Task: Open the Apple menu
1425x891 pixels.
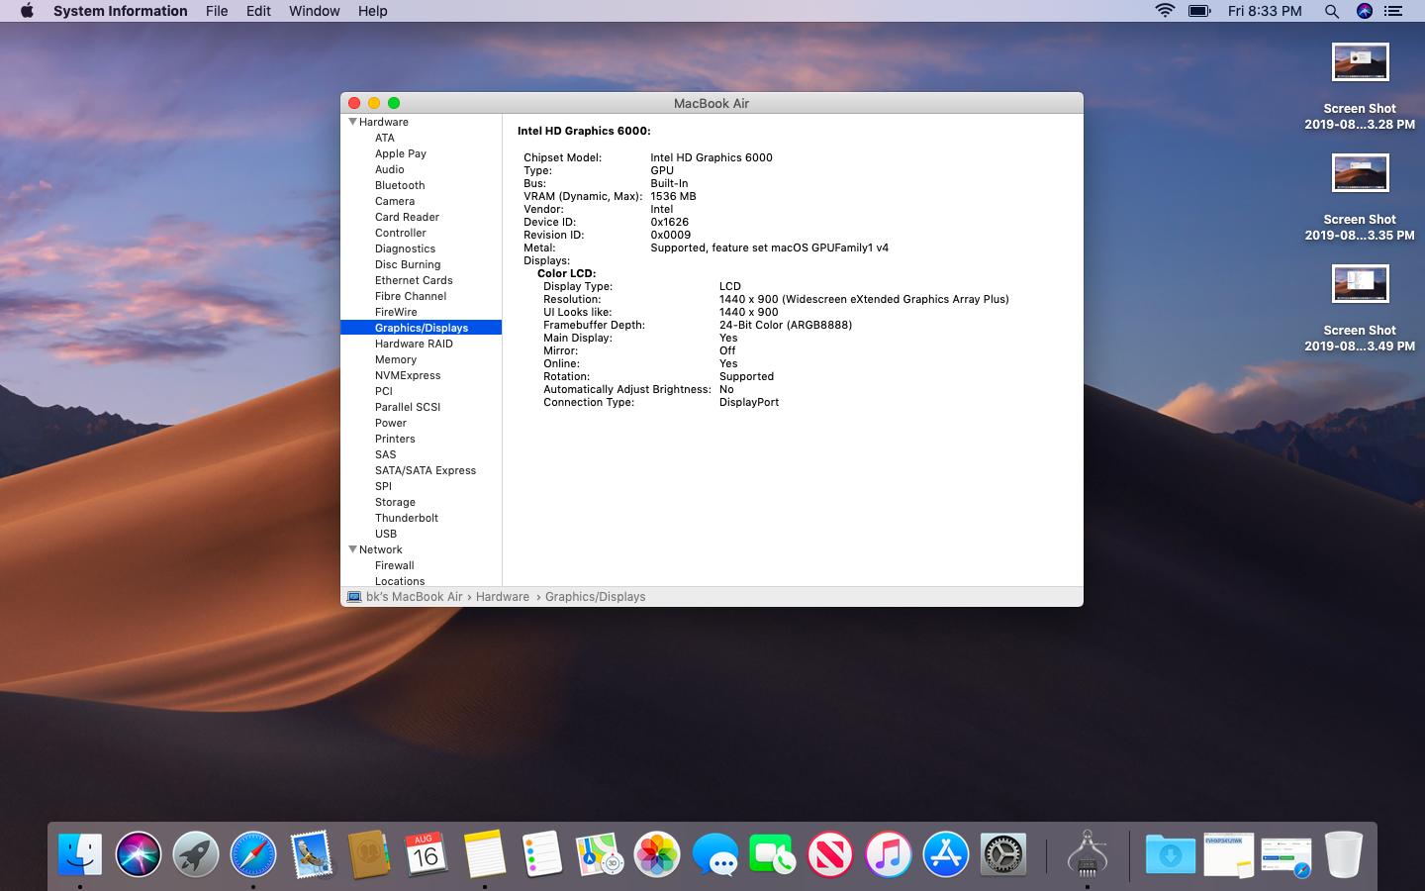Action: coord(27,11)
